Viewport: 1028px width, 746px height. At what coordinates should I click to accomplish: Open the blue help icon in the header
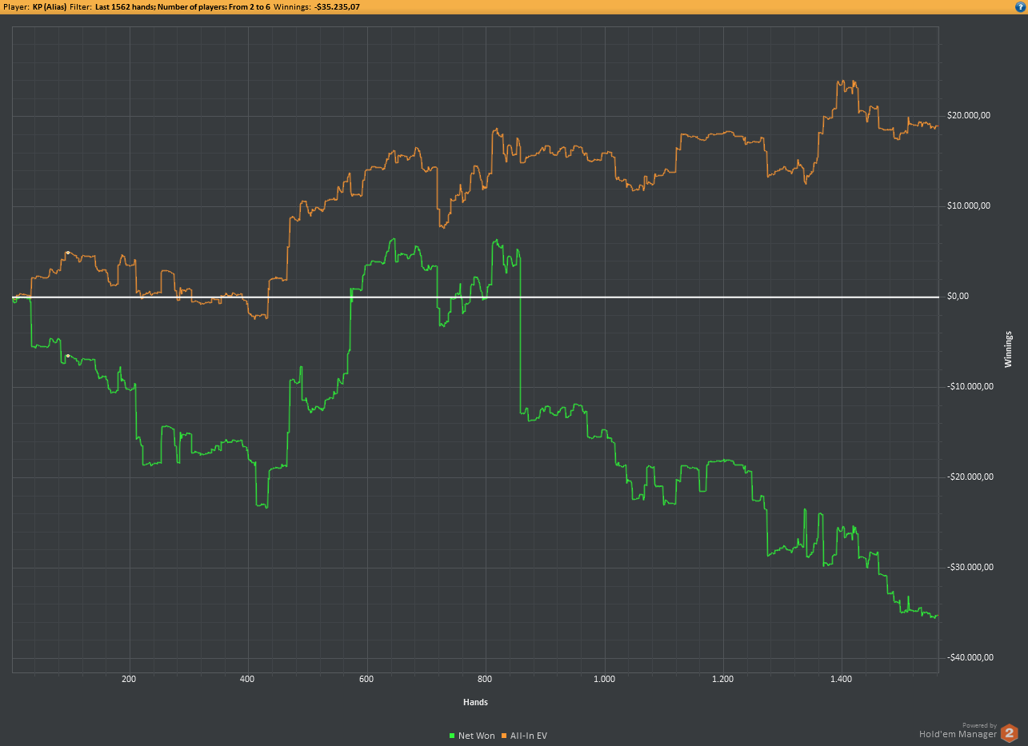(1021, 6)
